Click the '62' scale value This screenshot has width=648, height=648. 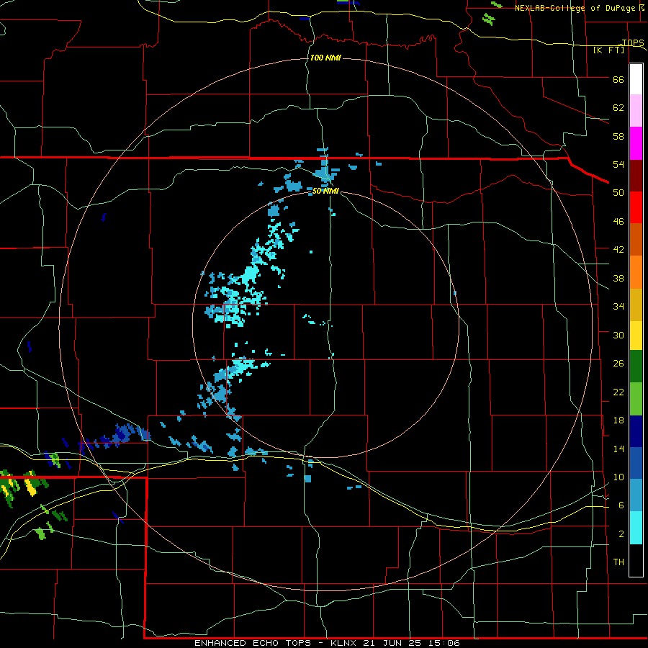coord(618,107)
